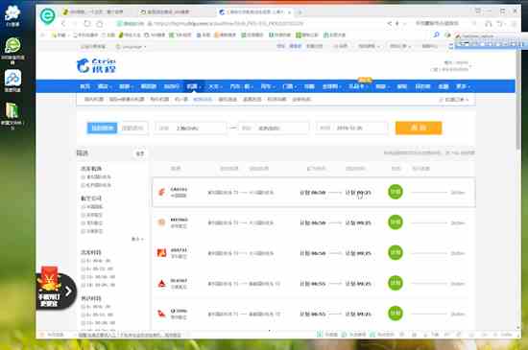Screen dimensions: 528x350
Task: Go back with the browser back arrow
Action: click(63, 24)
